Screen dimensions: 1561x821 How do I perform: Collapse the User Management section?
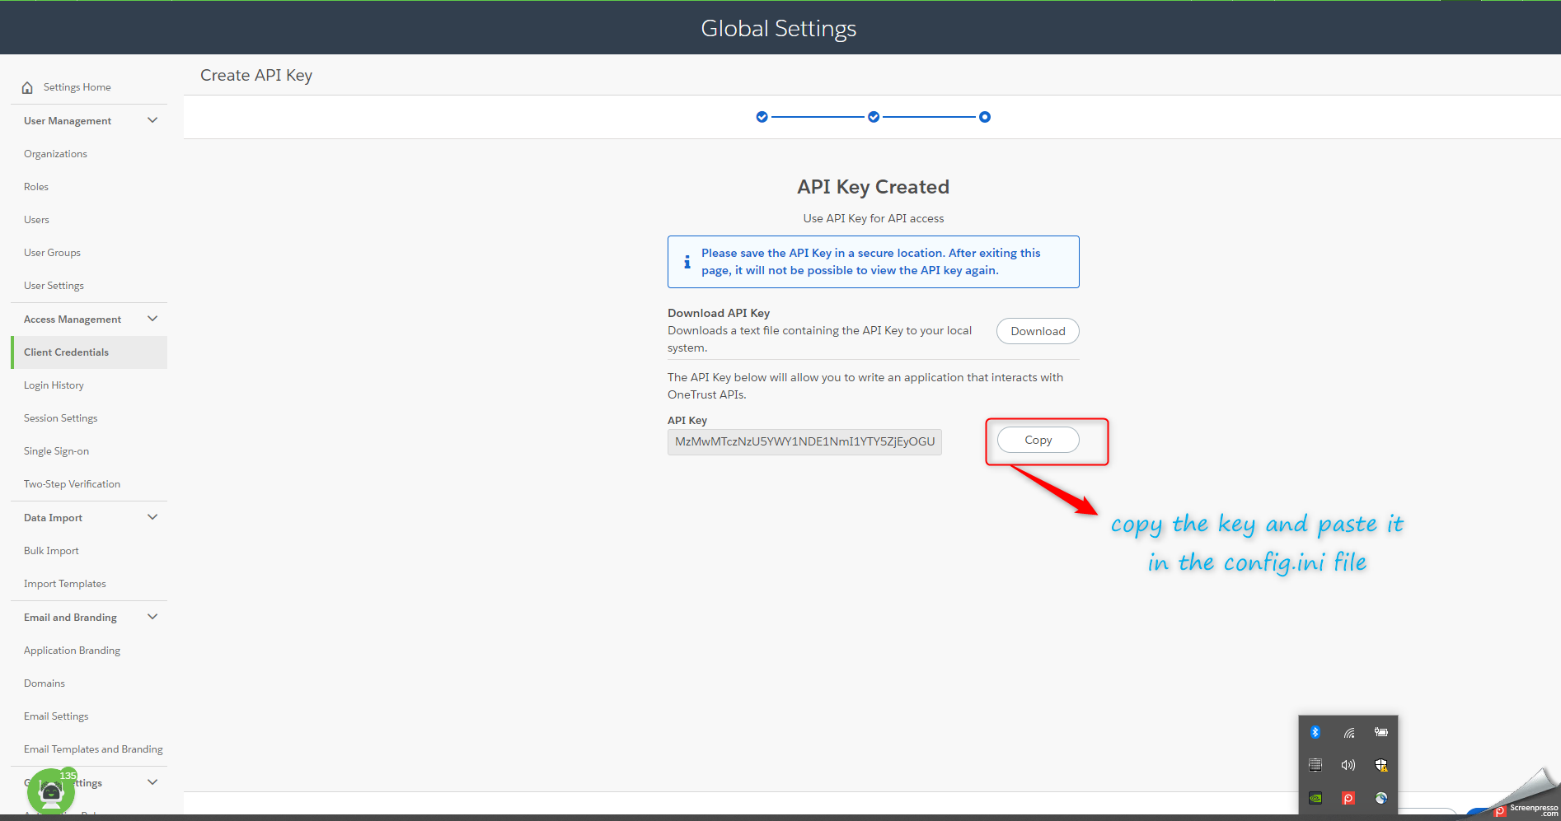point(152,120)
